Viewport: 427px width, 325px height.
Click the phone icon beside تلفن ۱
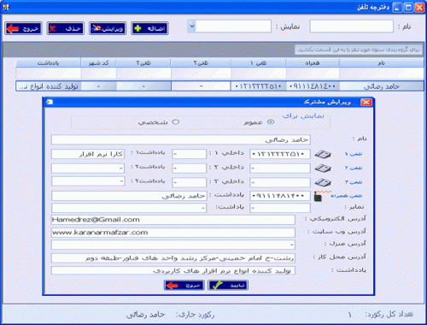[323, 154]
